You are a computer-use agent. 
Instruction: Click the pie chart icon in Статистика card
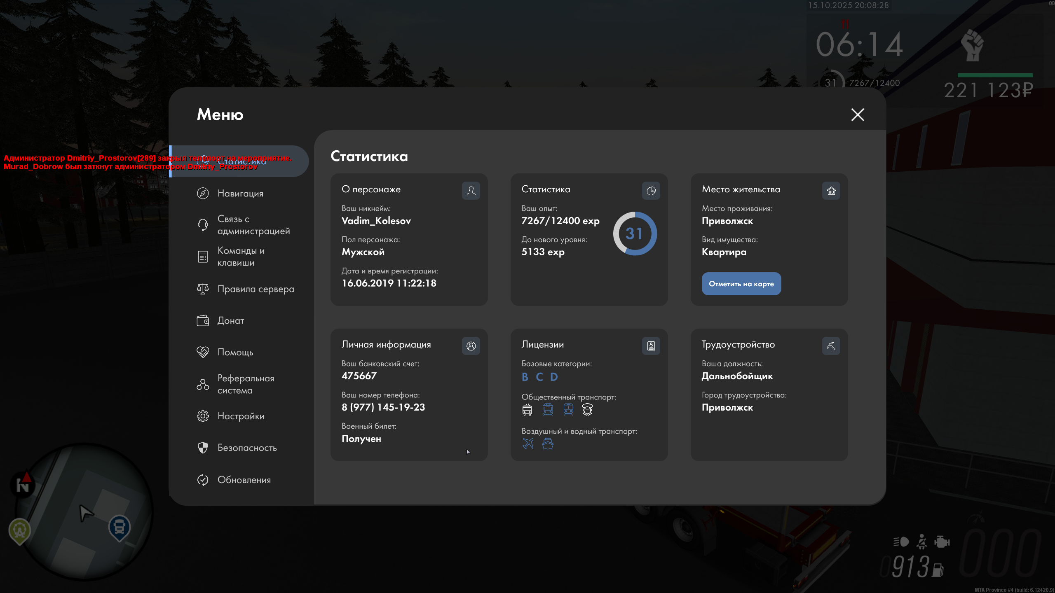tap(651, 191)
